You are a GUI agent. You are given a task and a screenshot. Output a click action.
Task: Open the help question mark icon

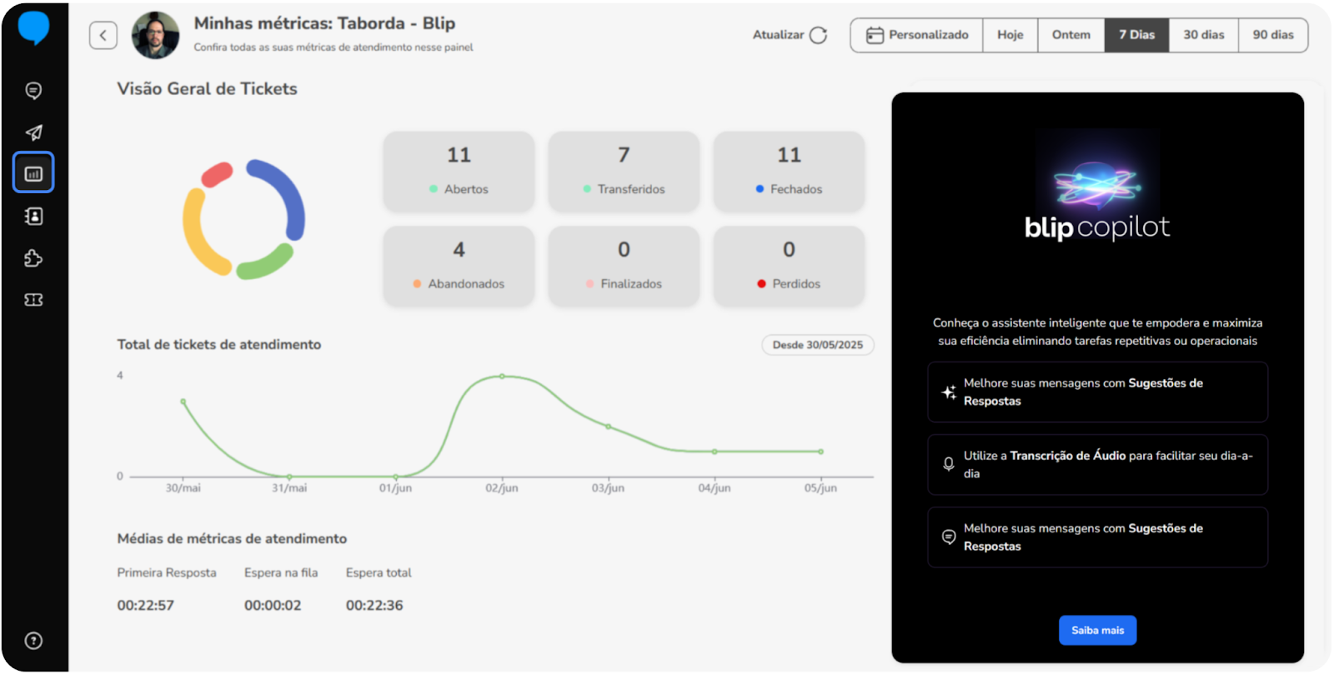33,641
